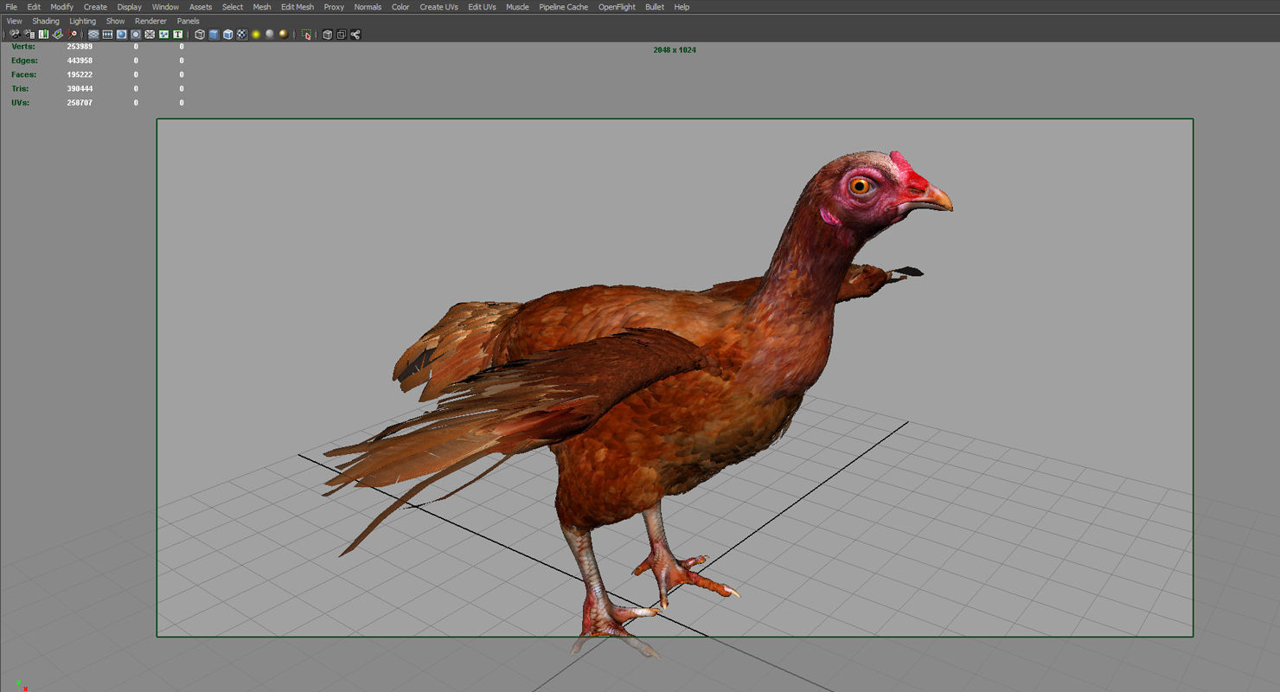Viewport: 1280px width, 692px height.
Task: Click the XYZ axis indicator in corner
Action: point(21,686)
